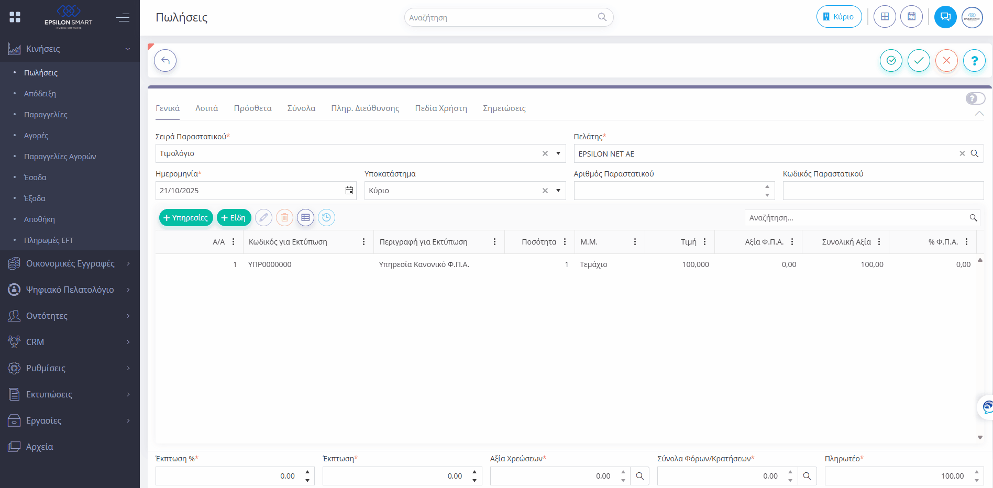Screen dimensions: 993x488
Task: Increase Έκπτωση % value with up arrow
Action: pyautogui.click(x=307, y=472)
